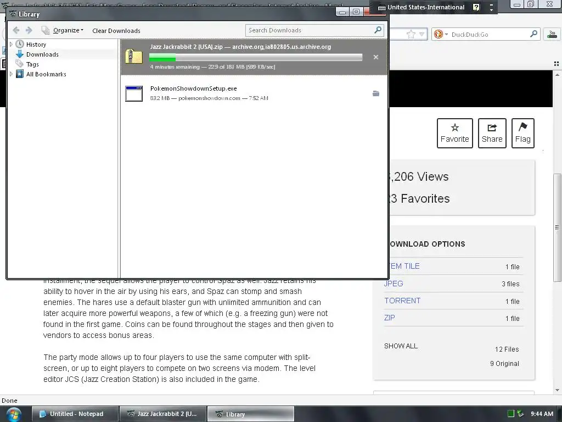Screen dimensions: 562x422
Task: Click the 3 files count beside JPEG
Action: pos(510,284)
